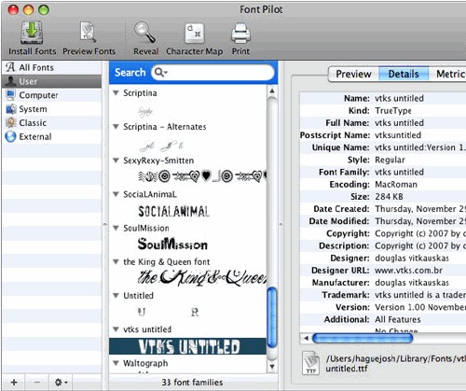Click the font list vertical scroll thumb
This screenshot has width=466, height=391.
(272, 317)
